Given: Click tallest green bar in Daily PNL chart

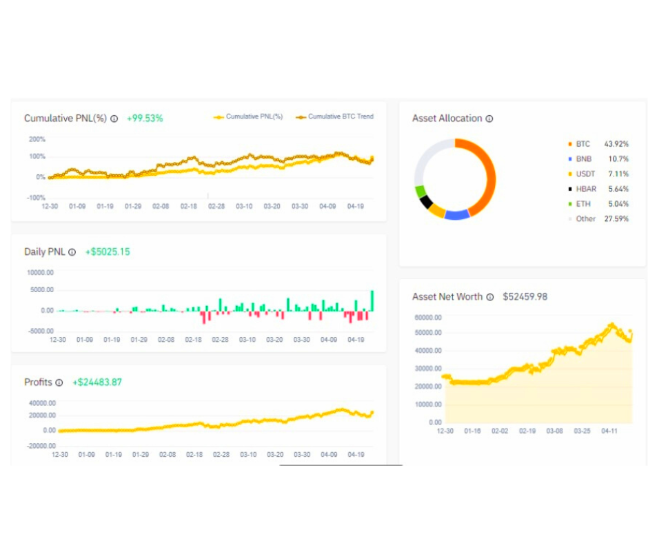Looking at the screenshot, I should [372, 301].
